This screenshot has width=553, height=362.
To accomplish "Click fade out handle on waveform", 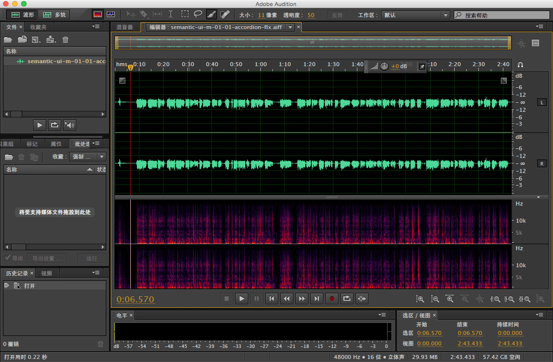I will click(x=504, y=80).
